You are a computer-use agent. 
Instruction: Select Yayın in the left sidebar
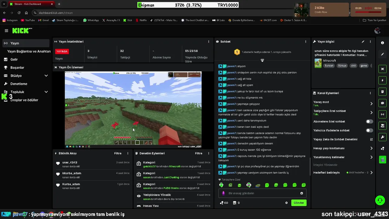pos(26,43)
